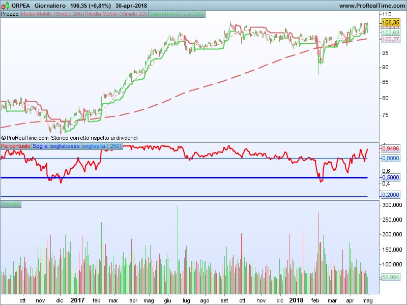The height and width of the screenshot is (305, 407).
Task: Click the www.ProRealTime.com link at top right
Action: (371, 6)
